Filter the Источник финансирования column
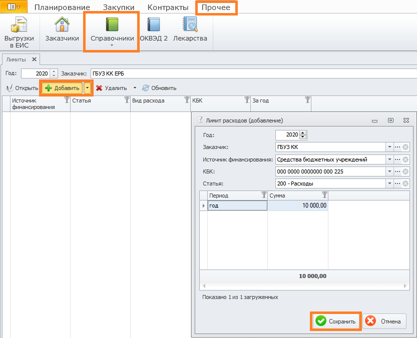Screen dimensions: 417x338 pyautogui.click(x=67, y=100)
